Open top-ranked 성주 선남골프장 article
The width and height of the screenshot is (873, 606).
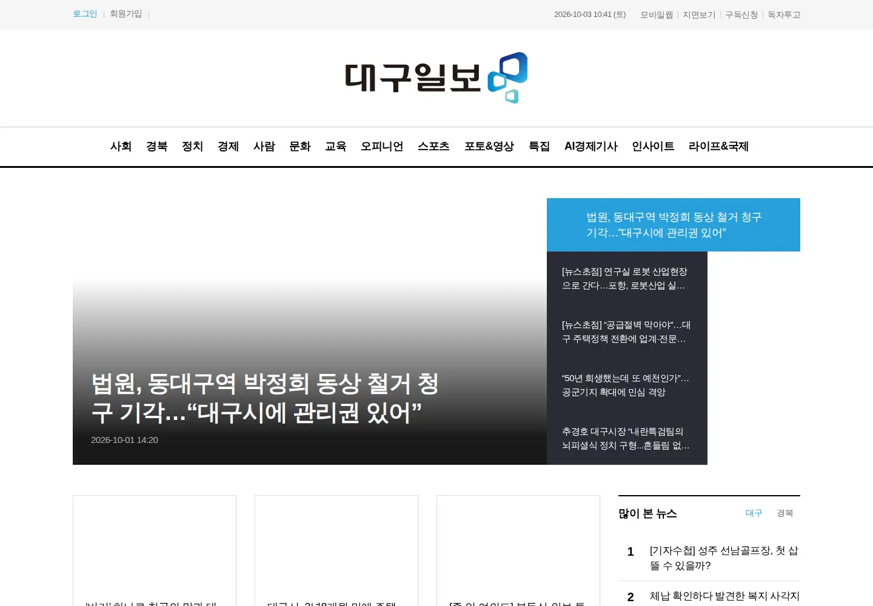tap(724, 558)
